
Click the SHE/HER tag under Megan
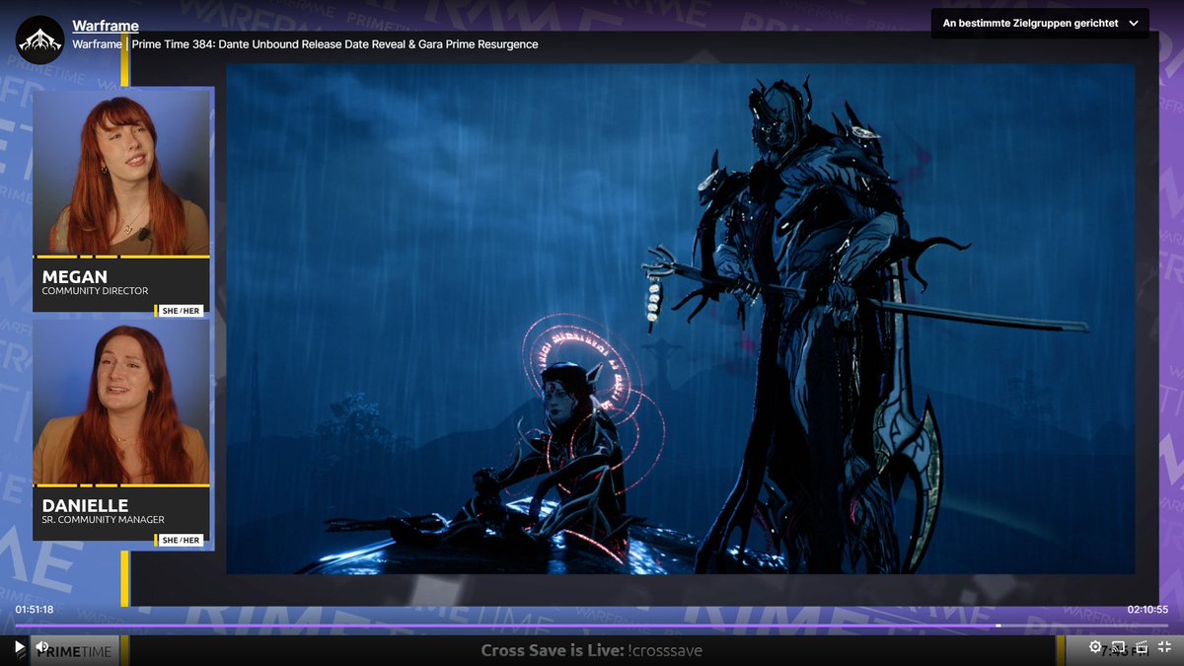(182, 311)
